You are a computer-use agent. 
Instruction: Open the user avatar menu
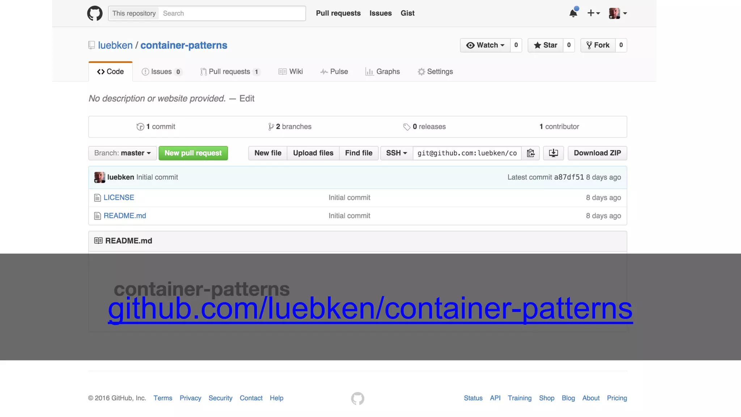pos(618,13)
